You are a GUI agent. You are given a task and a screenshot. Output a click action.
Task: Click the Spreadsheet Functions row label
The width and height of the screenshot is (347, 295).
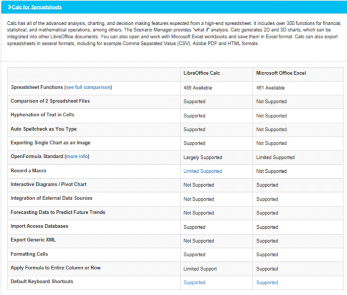[37, 87]
